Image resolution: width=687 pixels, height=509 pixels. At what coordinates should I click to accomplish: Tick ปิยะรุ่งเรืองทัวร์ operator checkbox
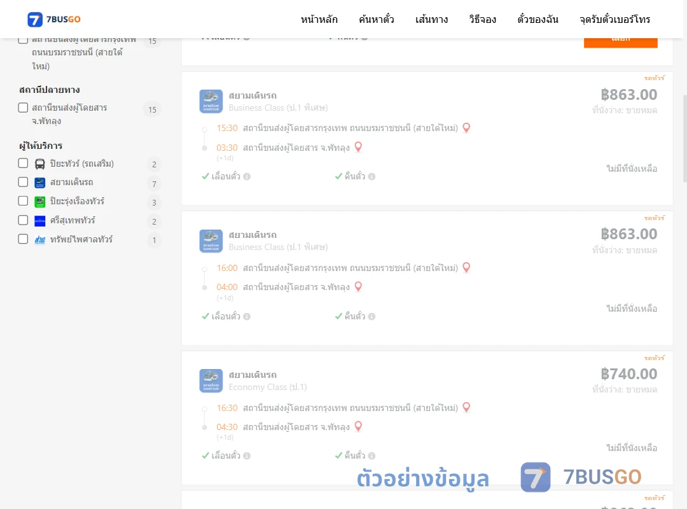click(24, 201)
